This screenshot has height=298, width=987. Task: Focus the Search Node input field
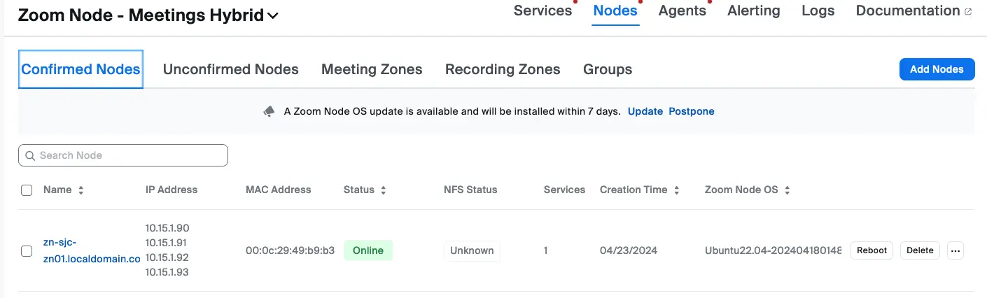point(129,155)
